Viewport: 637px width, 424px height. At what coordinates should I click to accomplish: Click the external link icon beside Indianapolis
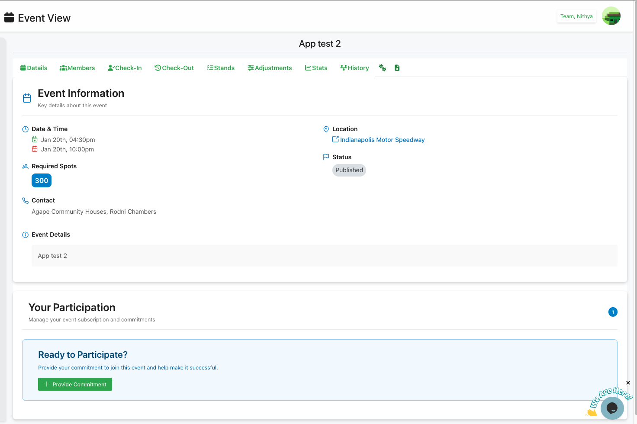click(x=335, y=139)
